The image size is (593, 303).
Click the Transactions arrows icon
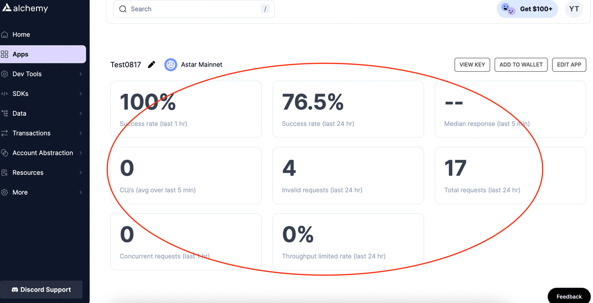[x=4, y=133]
